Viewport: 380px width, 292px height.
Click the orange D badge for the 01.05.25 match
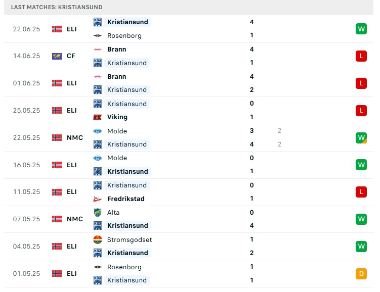click(361, 274)
